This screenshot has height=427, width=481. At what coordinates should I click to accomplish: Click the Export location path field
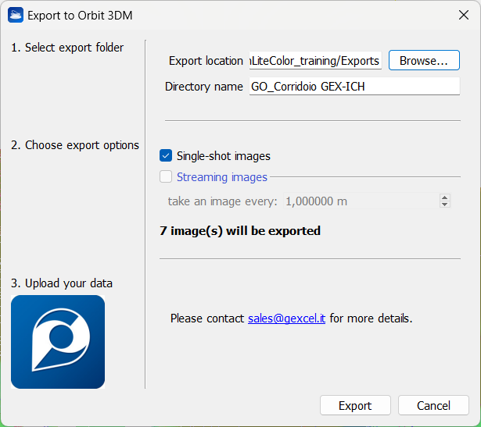(314, 61)
